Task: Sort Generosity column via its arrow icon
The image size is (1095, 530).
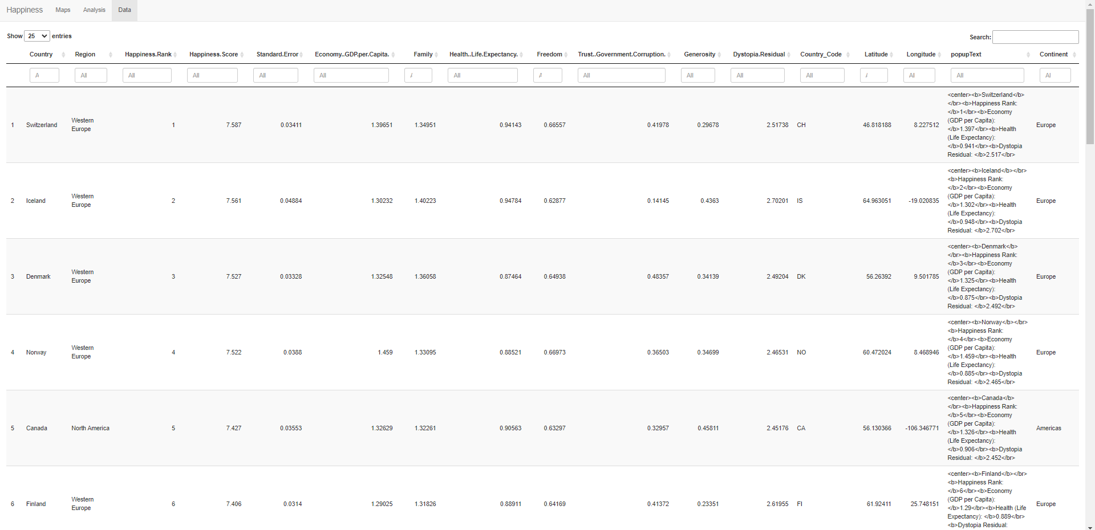Action: click(x=719, y=55)
